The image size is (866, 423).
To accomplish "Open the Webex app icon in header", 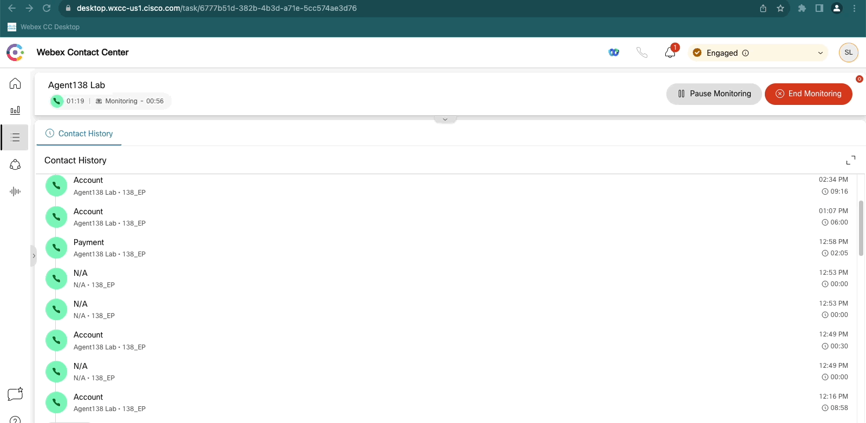I will pos(614,52).
